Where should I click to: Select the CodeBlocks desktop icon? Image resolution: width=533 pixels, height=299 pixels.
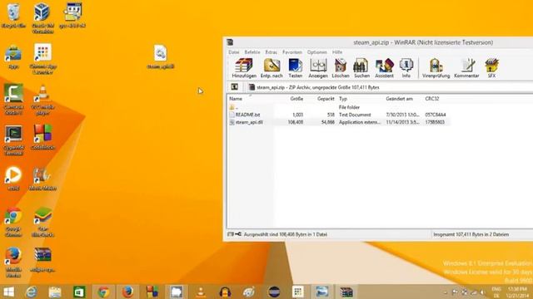[x=42, y=138]
